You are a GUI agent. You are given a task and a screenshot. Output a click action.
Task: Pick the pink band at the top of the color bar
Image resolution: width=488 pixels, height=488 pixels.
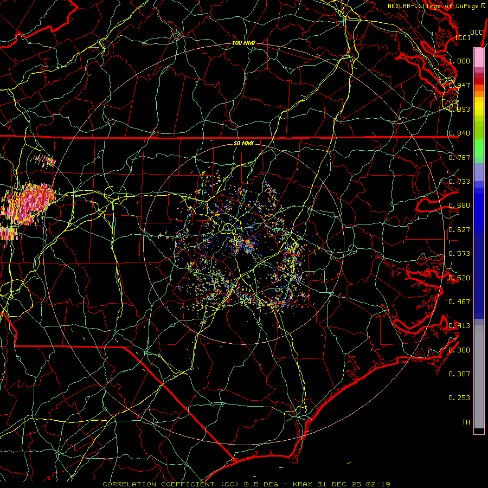tap(479, 57)
